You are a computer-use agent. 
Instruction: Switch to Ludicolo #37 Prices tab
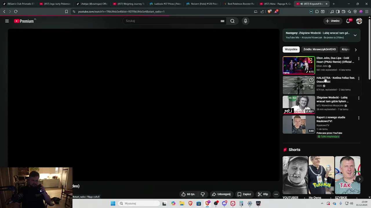tap(165, 4)
